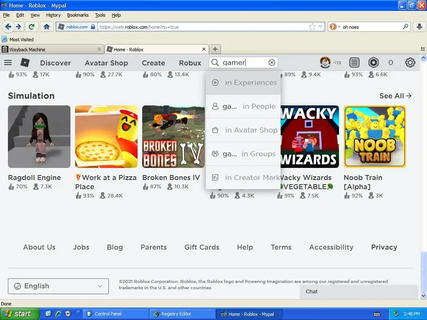Viewport: 427px width, 320px height.
Task: Click the Most Visited bookmarks icon
Action: coord(4,40)
